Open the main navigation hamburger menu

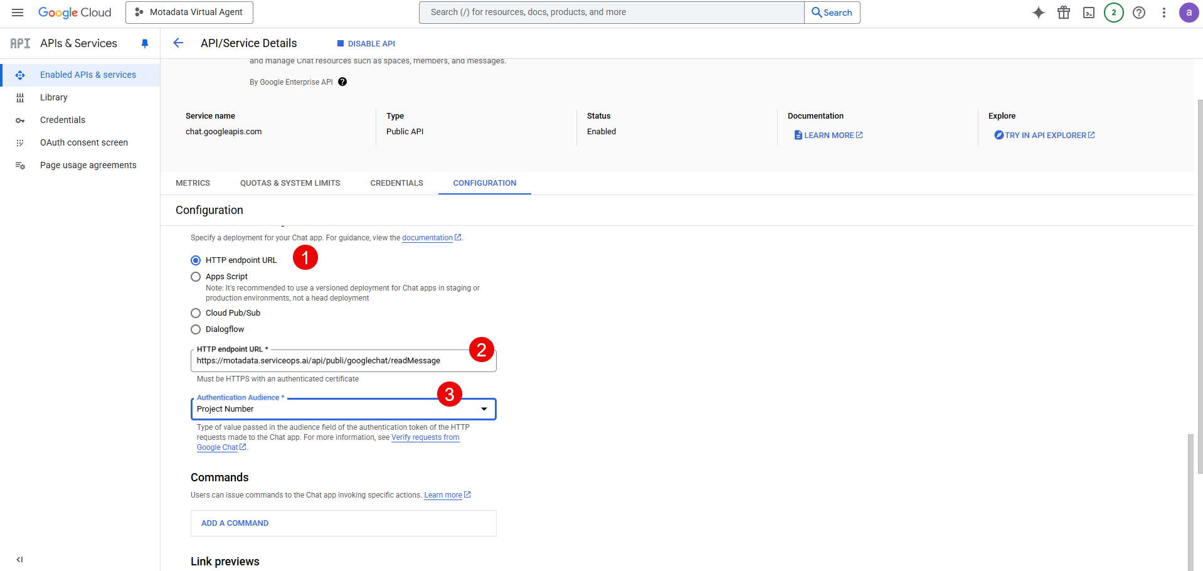coord(18,13)
